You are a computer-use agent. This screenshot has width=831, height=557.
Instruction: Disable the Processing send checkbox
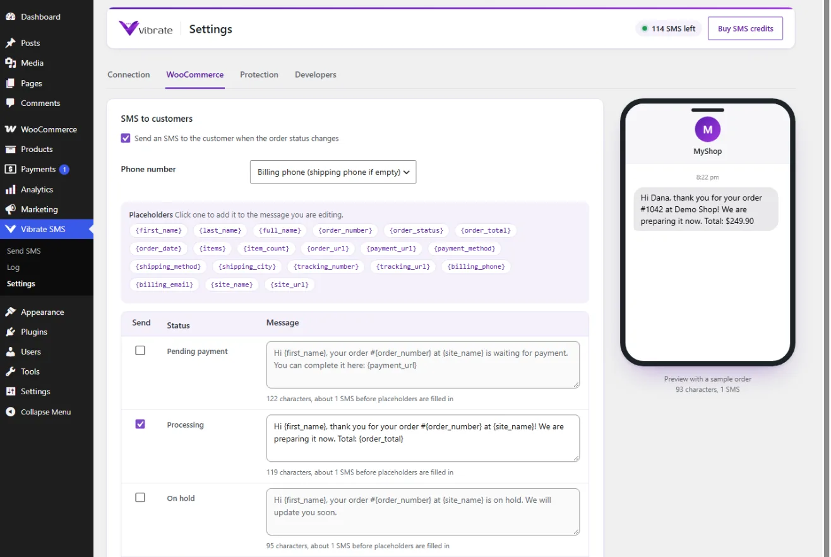[x=140, y=424]
